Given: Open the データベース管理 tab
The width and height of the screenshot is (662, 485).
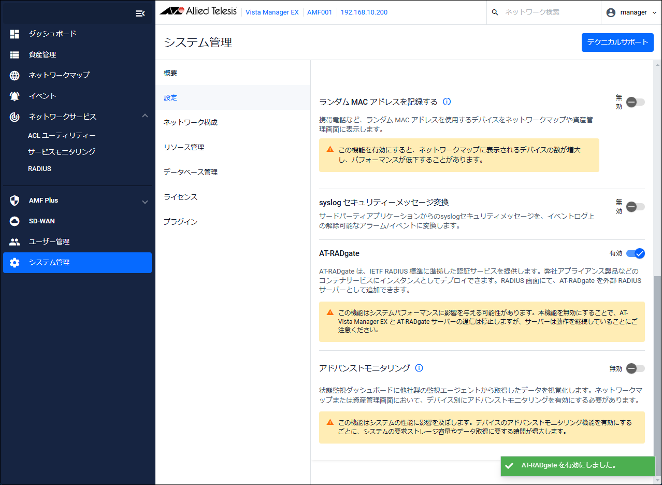Looking at the screenshot, I should point(233,172).
